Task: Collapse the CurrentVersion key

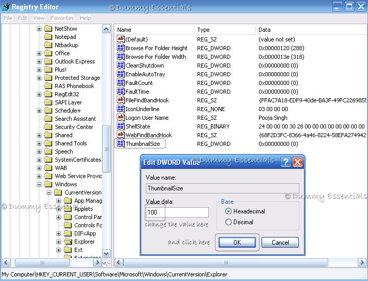Action: pos(49,193)
